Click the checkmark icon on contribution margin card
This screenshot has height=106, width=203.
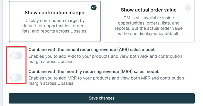(x=94, y=7)
